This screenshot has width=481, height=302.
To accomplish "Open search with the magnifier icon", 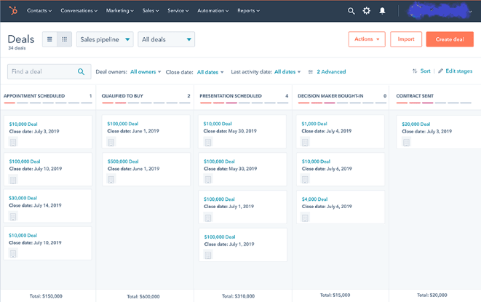I will [x=351, y=11].
